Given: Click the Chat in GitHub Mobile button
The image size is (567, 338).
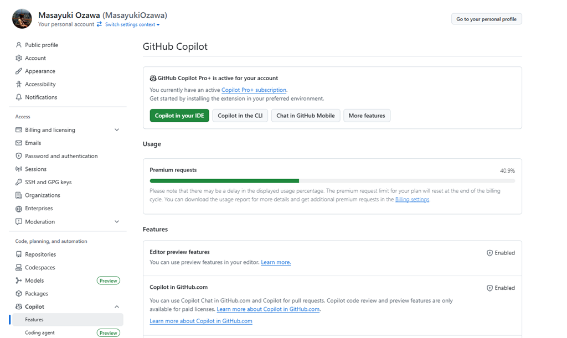Looking at the screenshot, I should (x=306, y=116).
